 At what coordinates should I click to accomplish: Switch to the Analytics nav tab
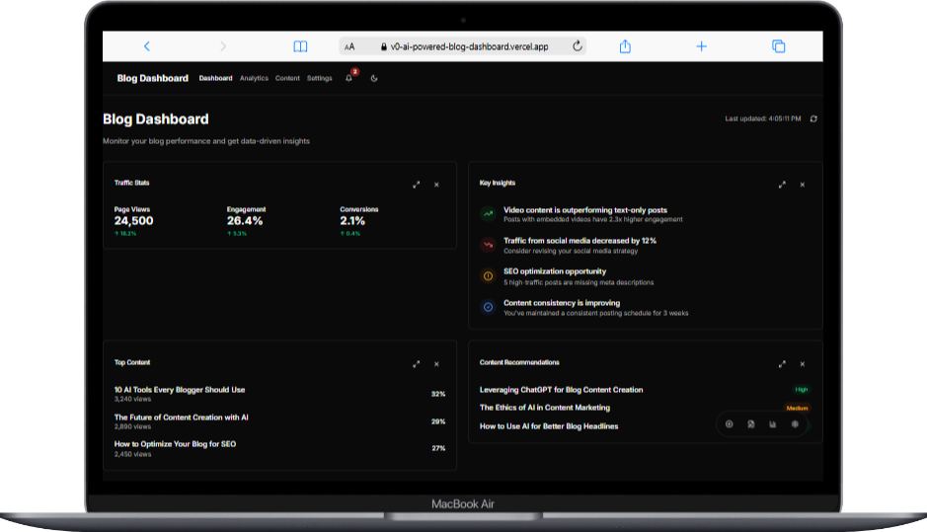254,78
